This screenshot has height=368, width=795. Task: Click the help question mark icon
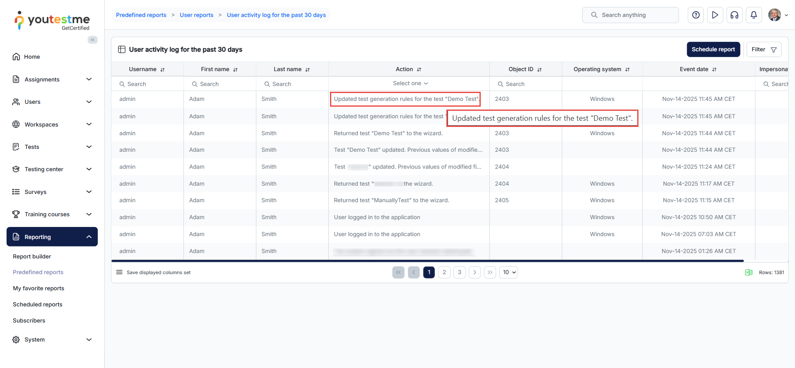pos(696,15)
